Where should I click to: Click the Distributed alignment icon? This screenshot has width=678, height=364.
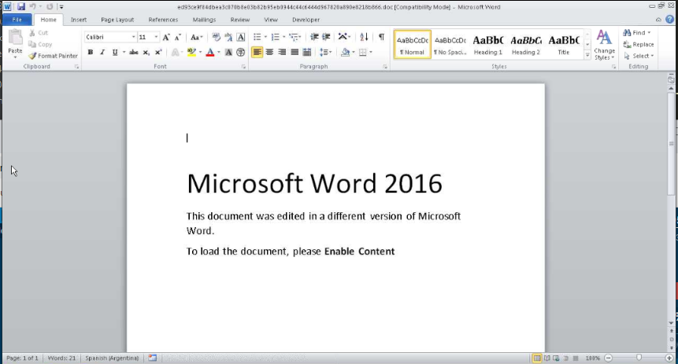click(x=307, y=52)
